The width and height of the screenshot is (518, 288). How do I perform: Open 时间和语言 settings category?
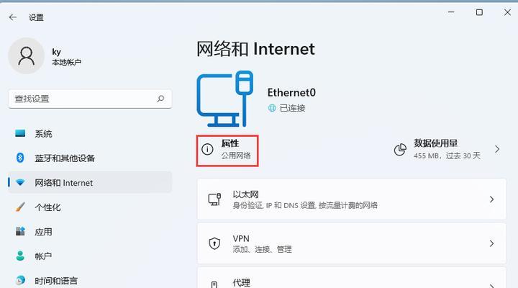(90, 281)
